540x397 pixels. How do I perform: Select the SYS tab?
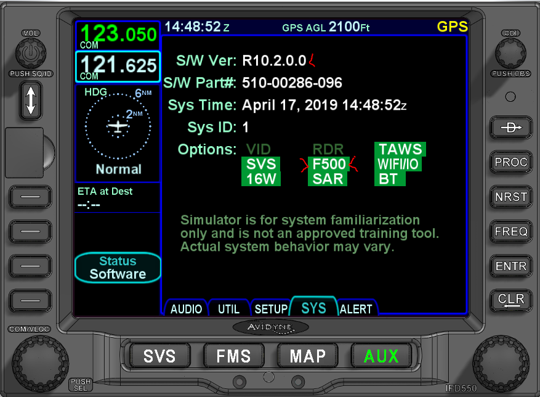point(313,306)
